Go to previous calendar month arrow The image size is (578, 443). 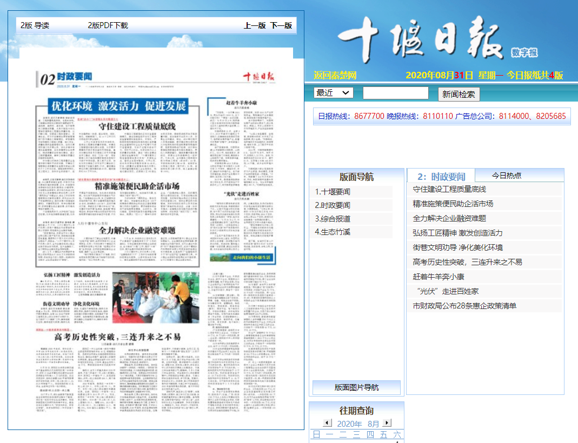327,423
